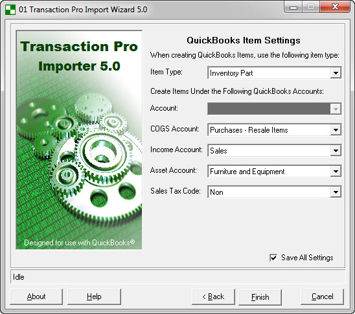
Task: Open the Item Type dropdown
Action: point(336,73)
